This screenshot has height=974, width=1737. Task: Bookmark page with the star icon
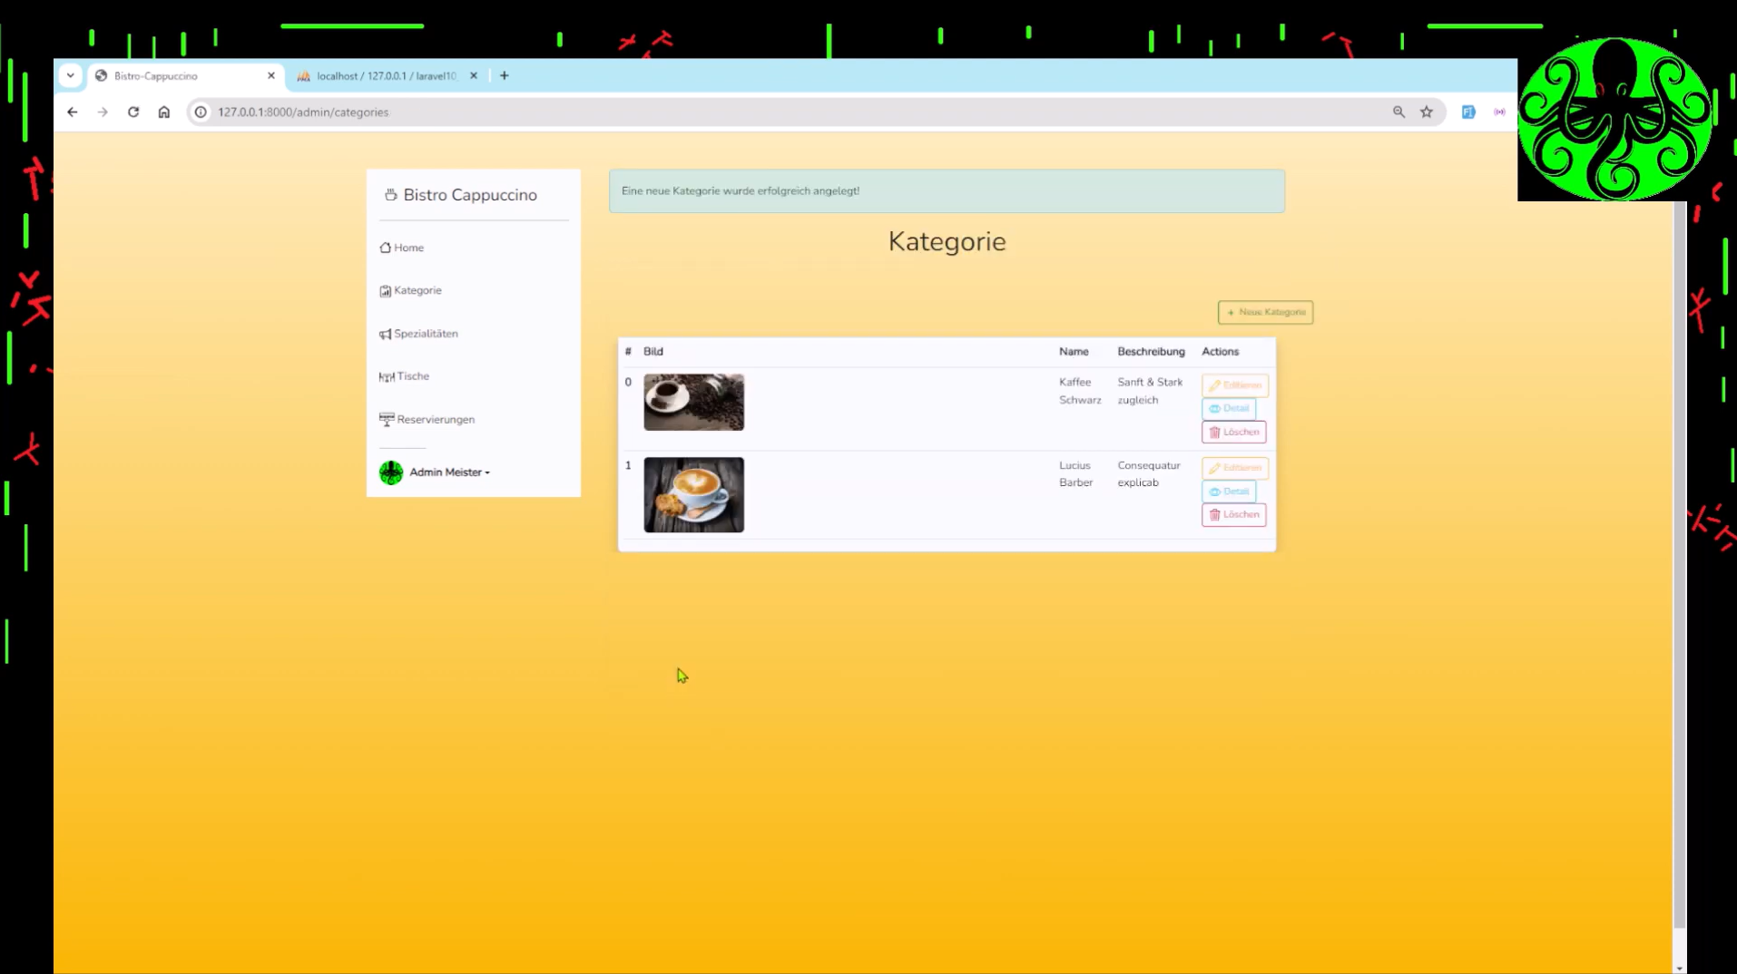point(1427,112)
